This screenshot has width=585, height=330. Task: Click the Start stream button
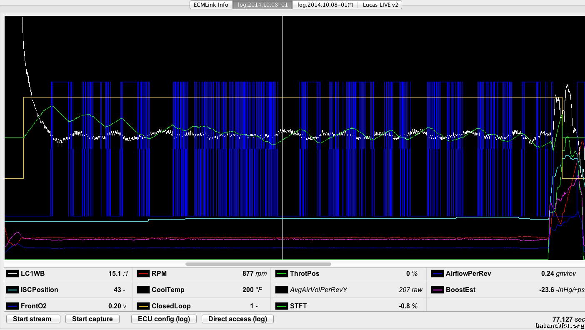coord(33,319)
